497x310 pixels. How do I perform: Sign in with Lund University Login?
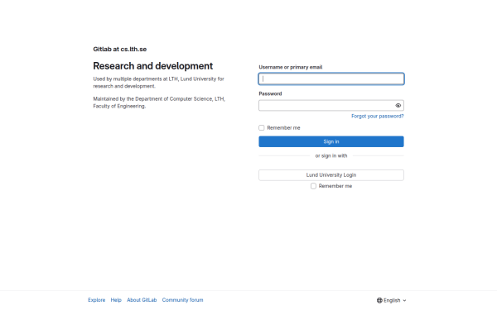click(x=331, y=175)
